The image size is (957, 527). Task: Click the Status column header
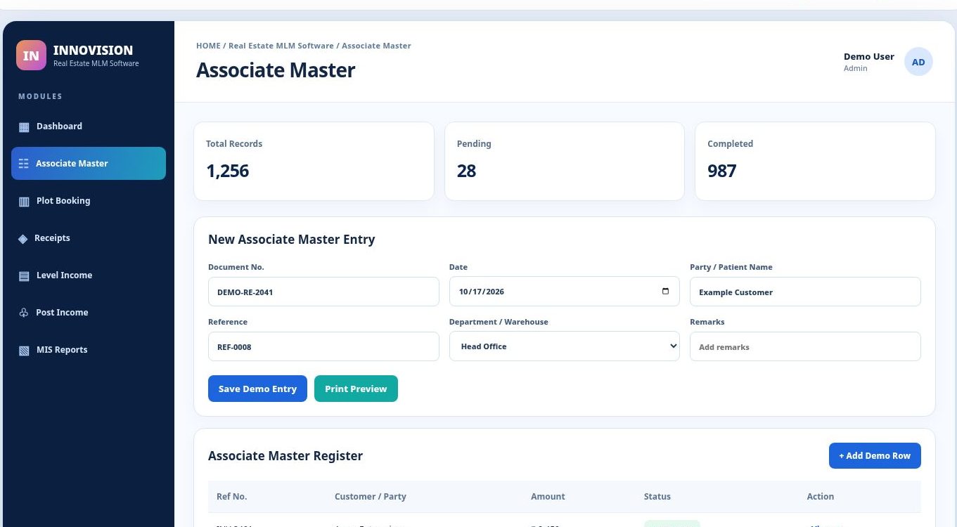[x=657, y=496]
